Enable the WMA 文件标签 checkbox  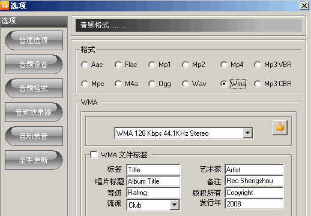click(94, 155)
